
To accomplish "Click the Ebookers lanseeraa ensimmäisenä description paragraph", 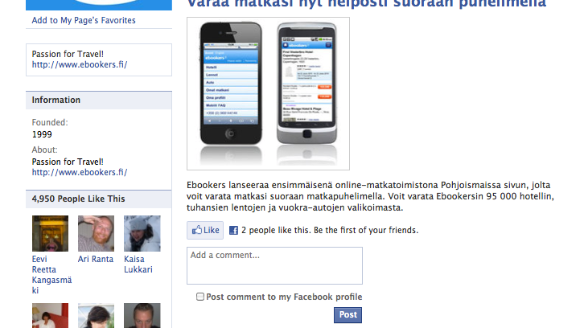I will (370, 196).
